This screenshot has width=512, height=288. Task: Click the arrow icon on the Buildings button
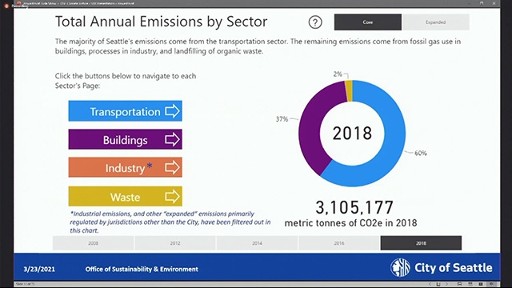tap(172, 139)
